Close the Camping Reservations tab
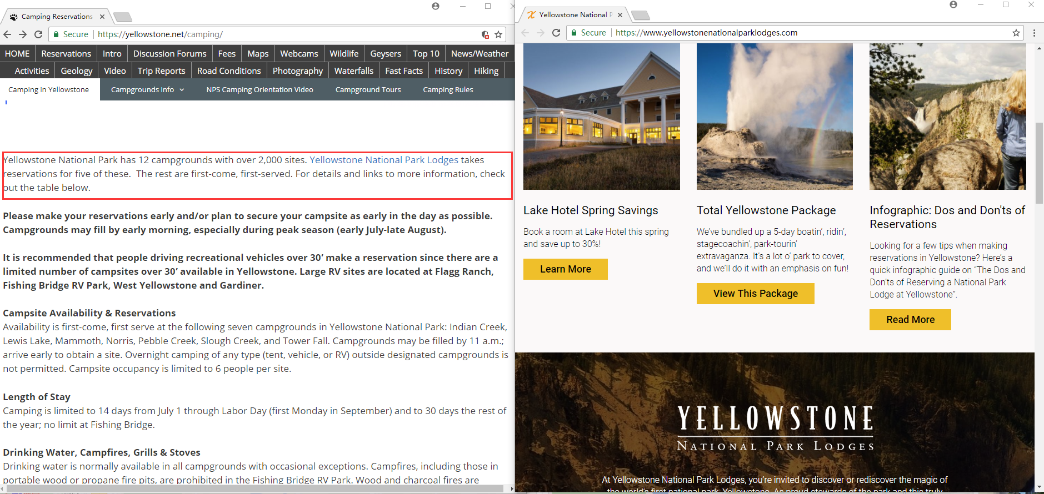The width and height of the screenshot is (1044, 494). point(102,17)
